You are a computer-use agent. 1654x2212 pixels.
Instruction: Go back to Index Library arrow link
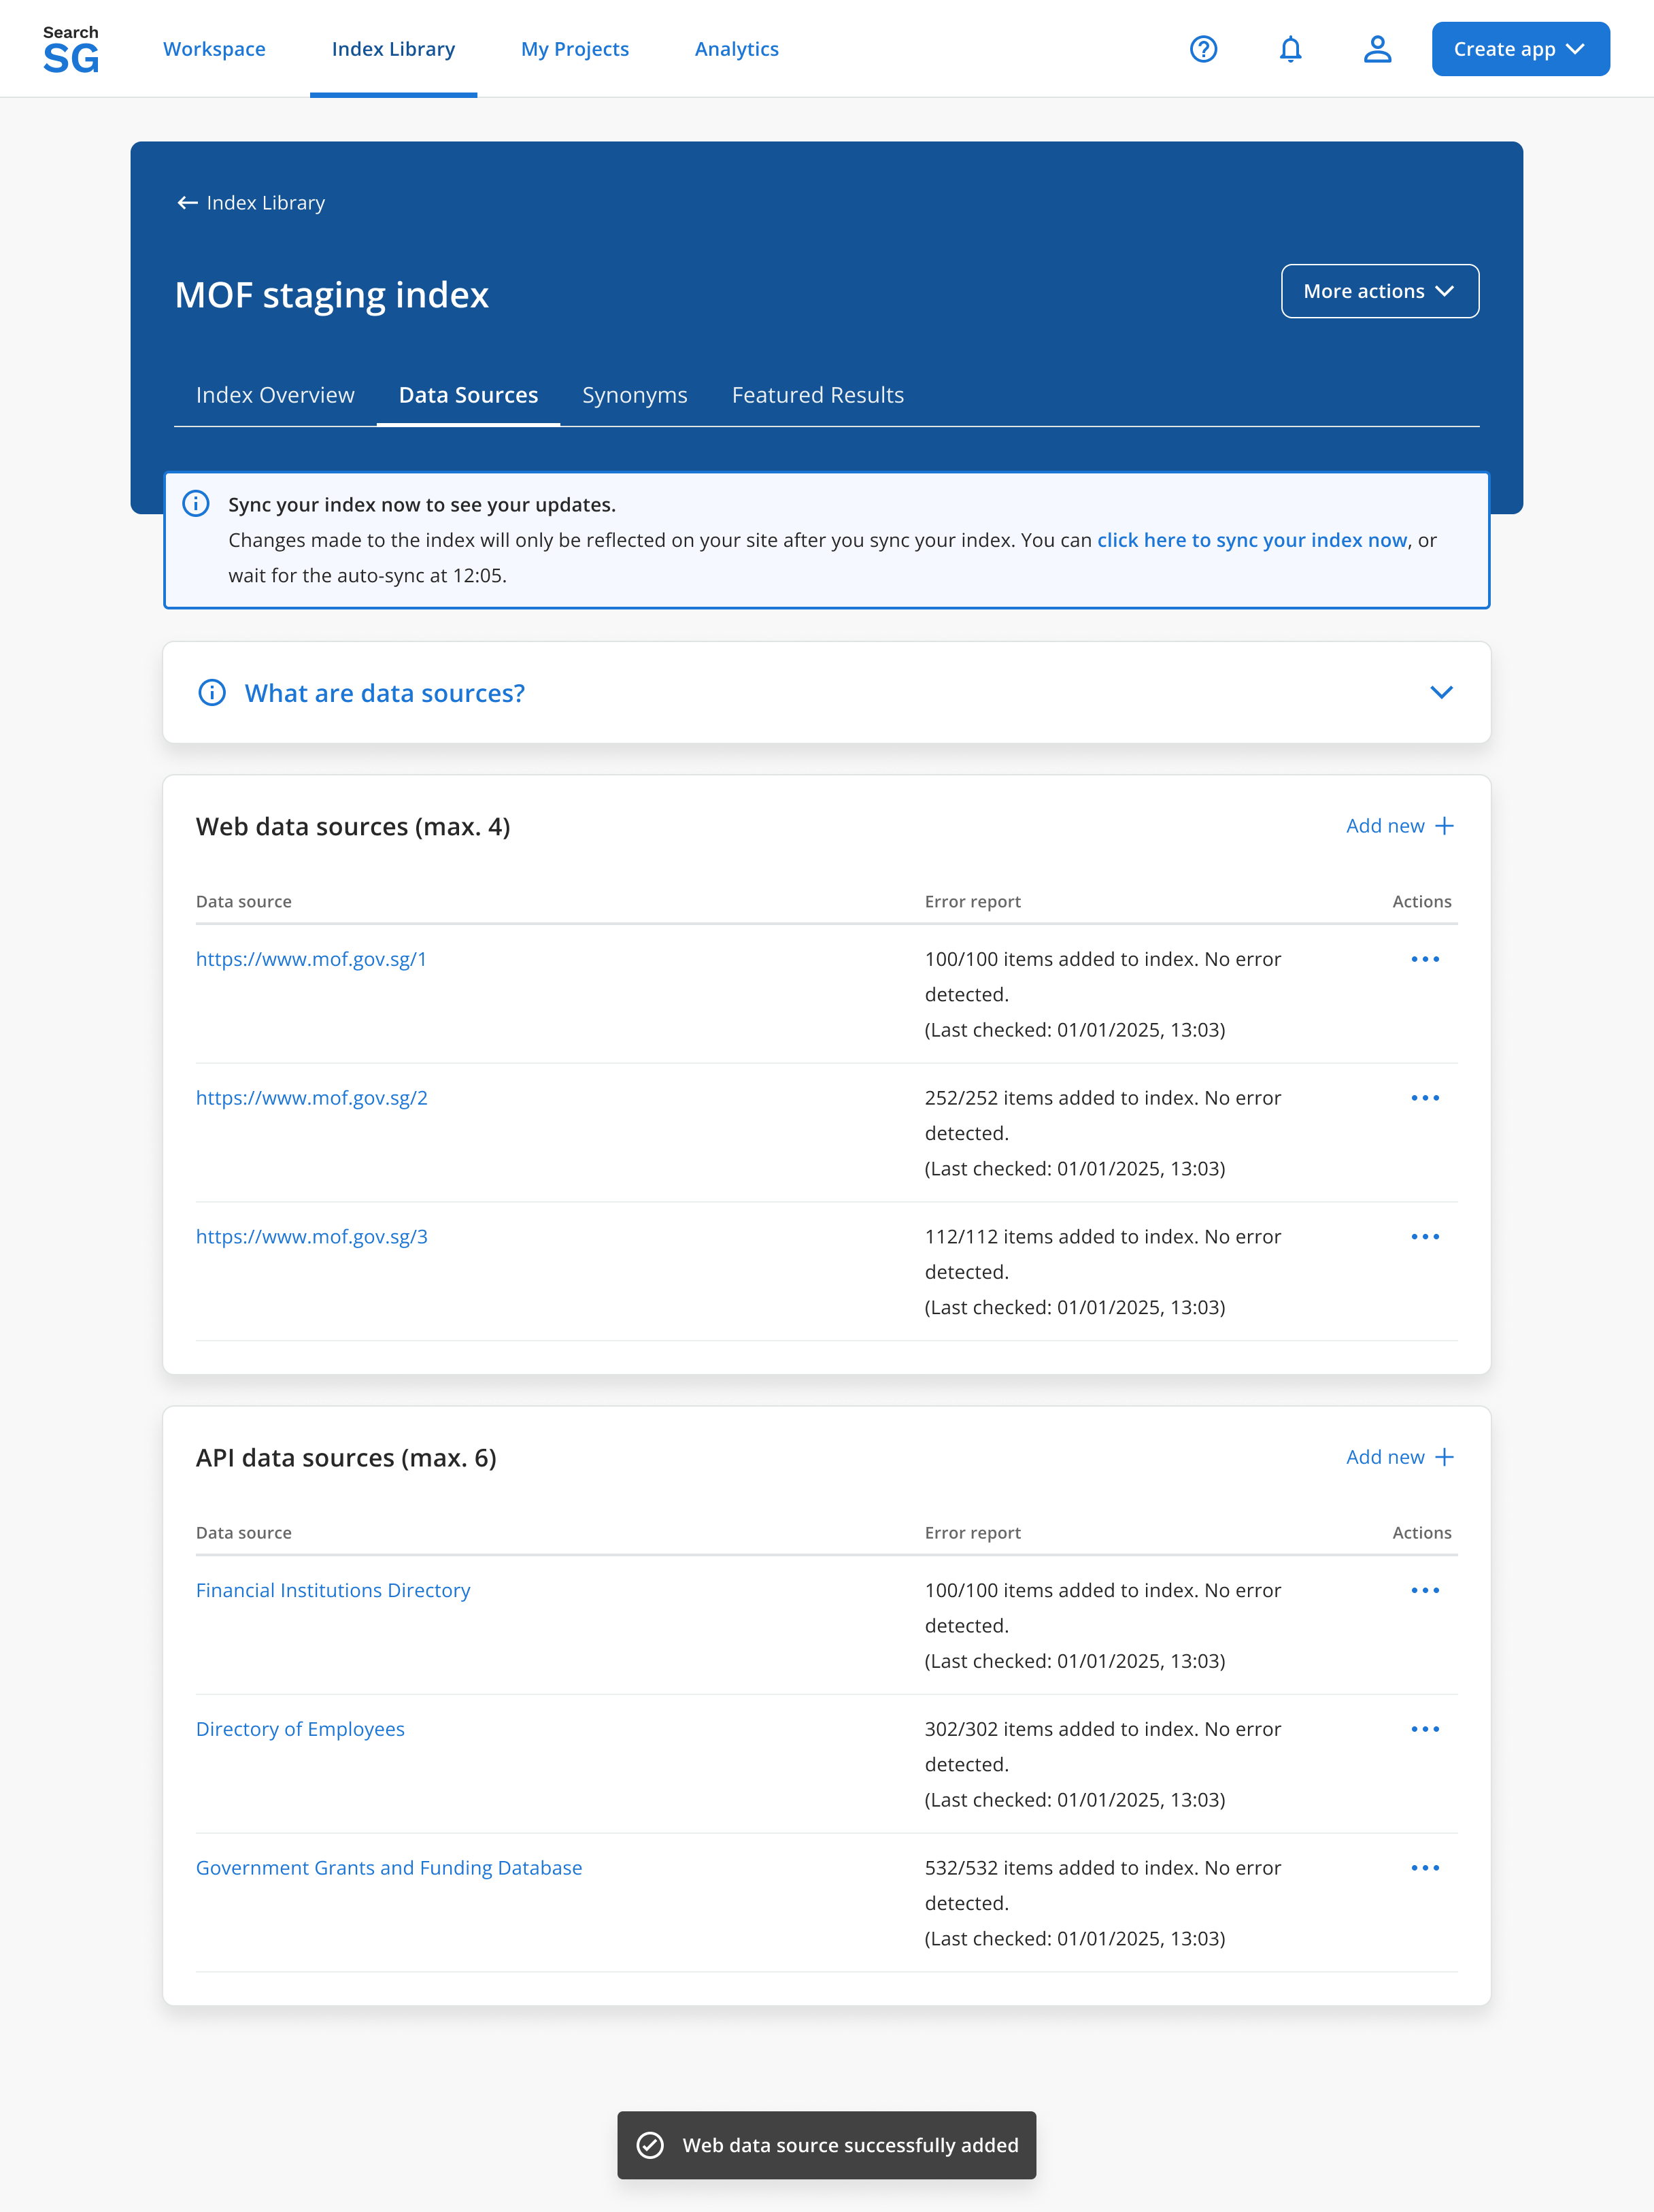click(251, 203)
